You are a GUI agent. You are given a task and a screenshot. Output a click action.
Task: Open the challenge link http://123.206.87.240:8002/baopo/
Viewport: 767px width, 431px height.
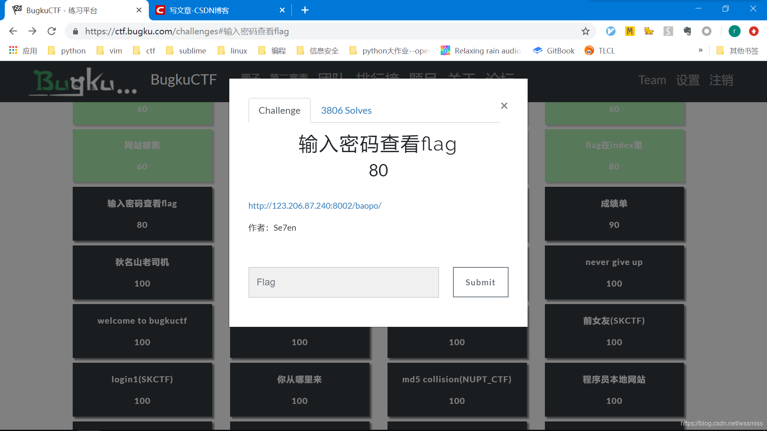click(314, 205)
